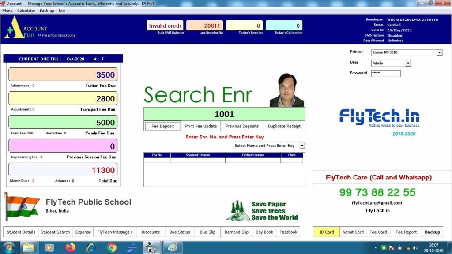Open the Expense button
The height and width of the screenshot is (254, 452).
tap(83, 232)
